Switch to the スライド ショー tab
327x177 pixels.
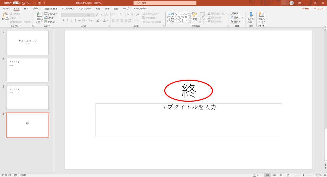[x=85, y=9]
